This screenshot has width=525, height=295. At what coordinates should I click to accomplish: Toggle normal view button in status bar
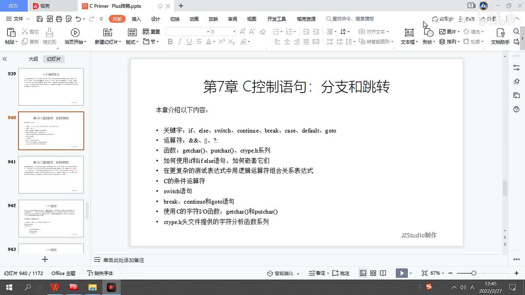(363, 273)
